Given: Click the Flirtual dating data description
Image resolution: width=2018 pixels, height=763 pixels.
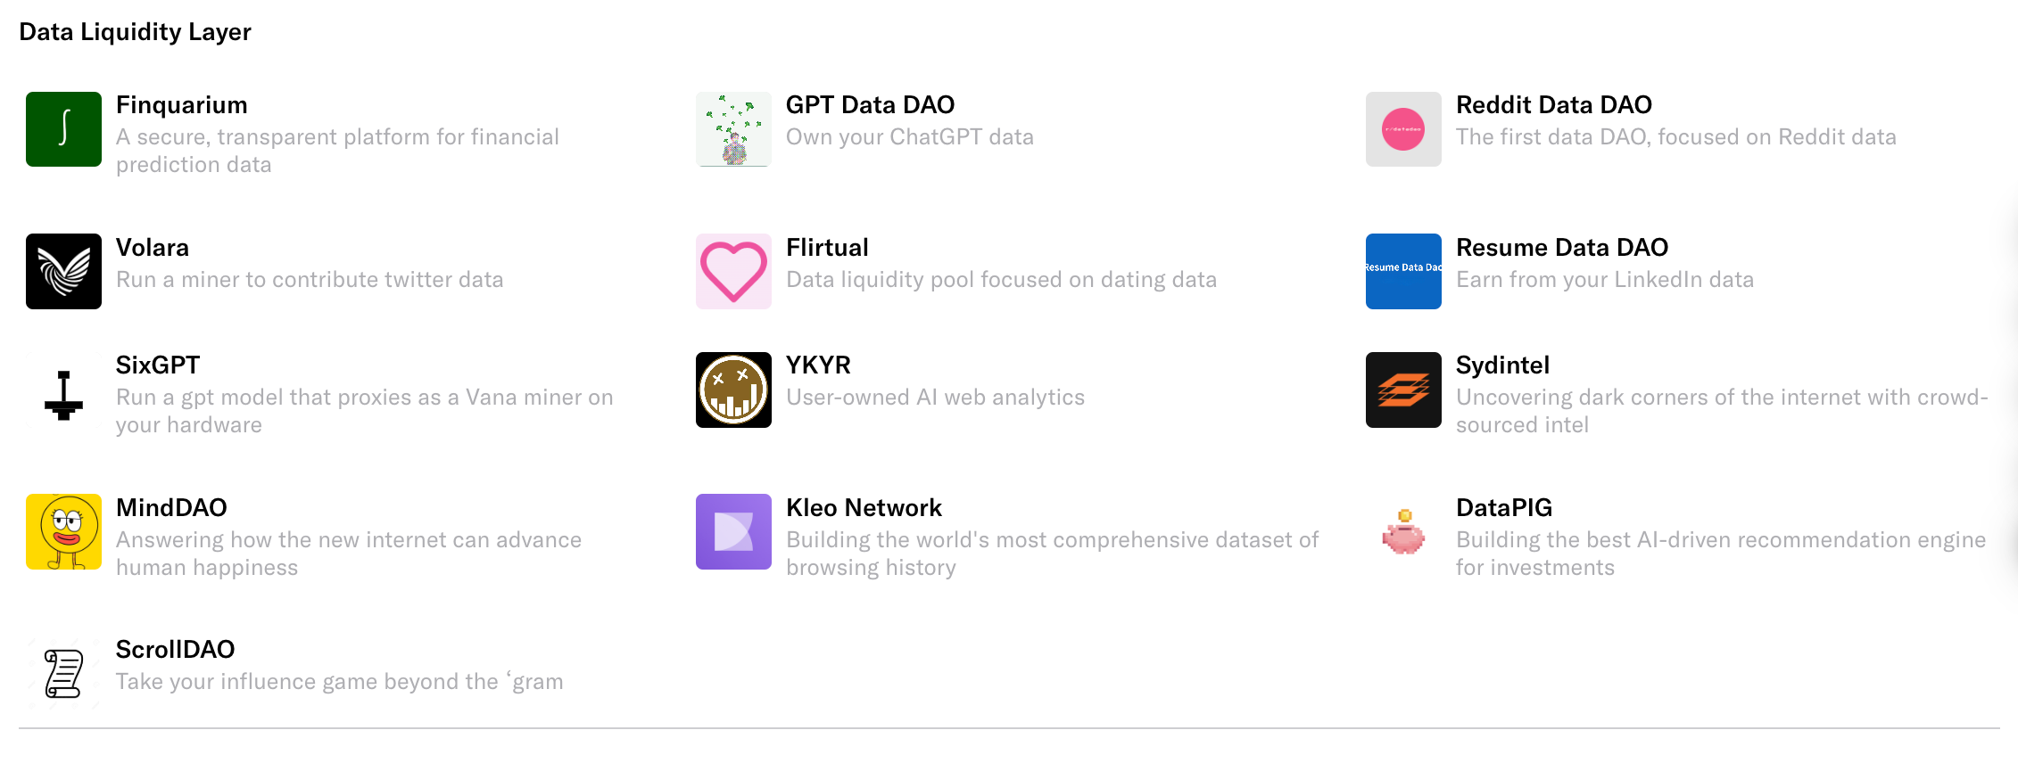Looking at the screenshot, I should pyautogui.click(x=1001, y=280).
